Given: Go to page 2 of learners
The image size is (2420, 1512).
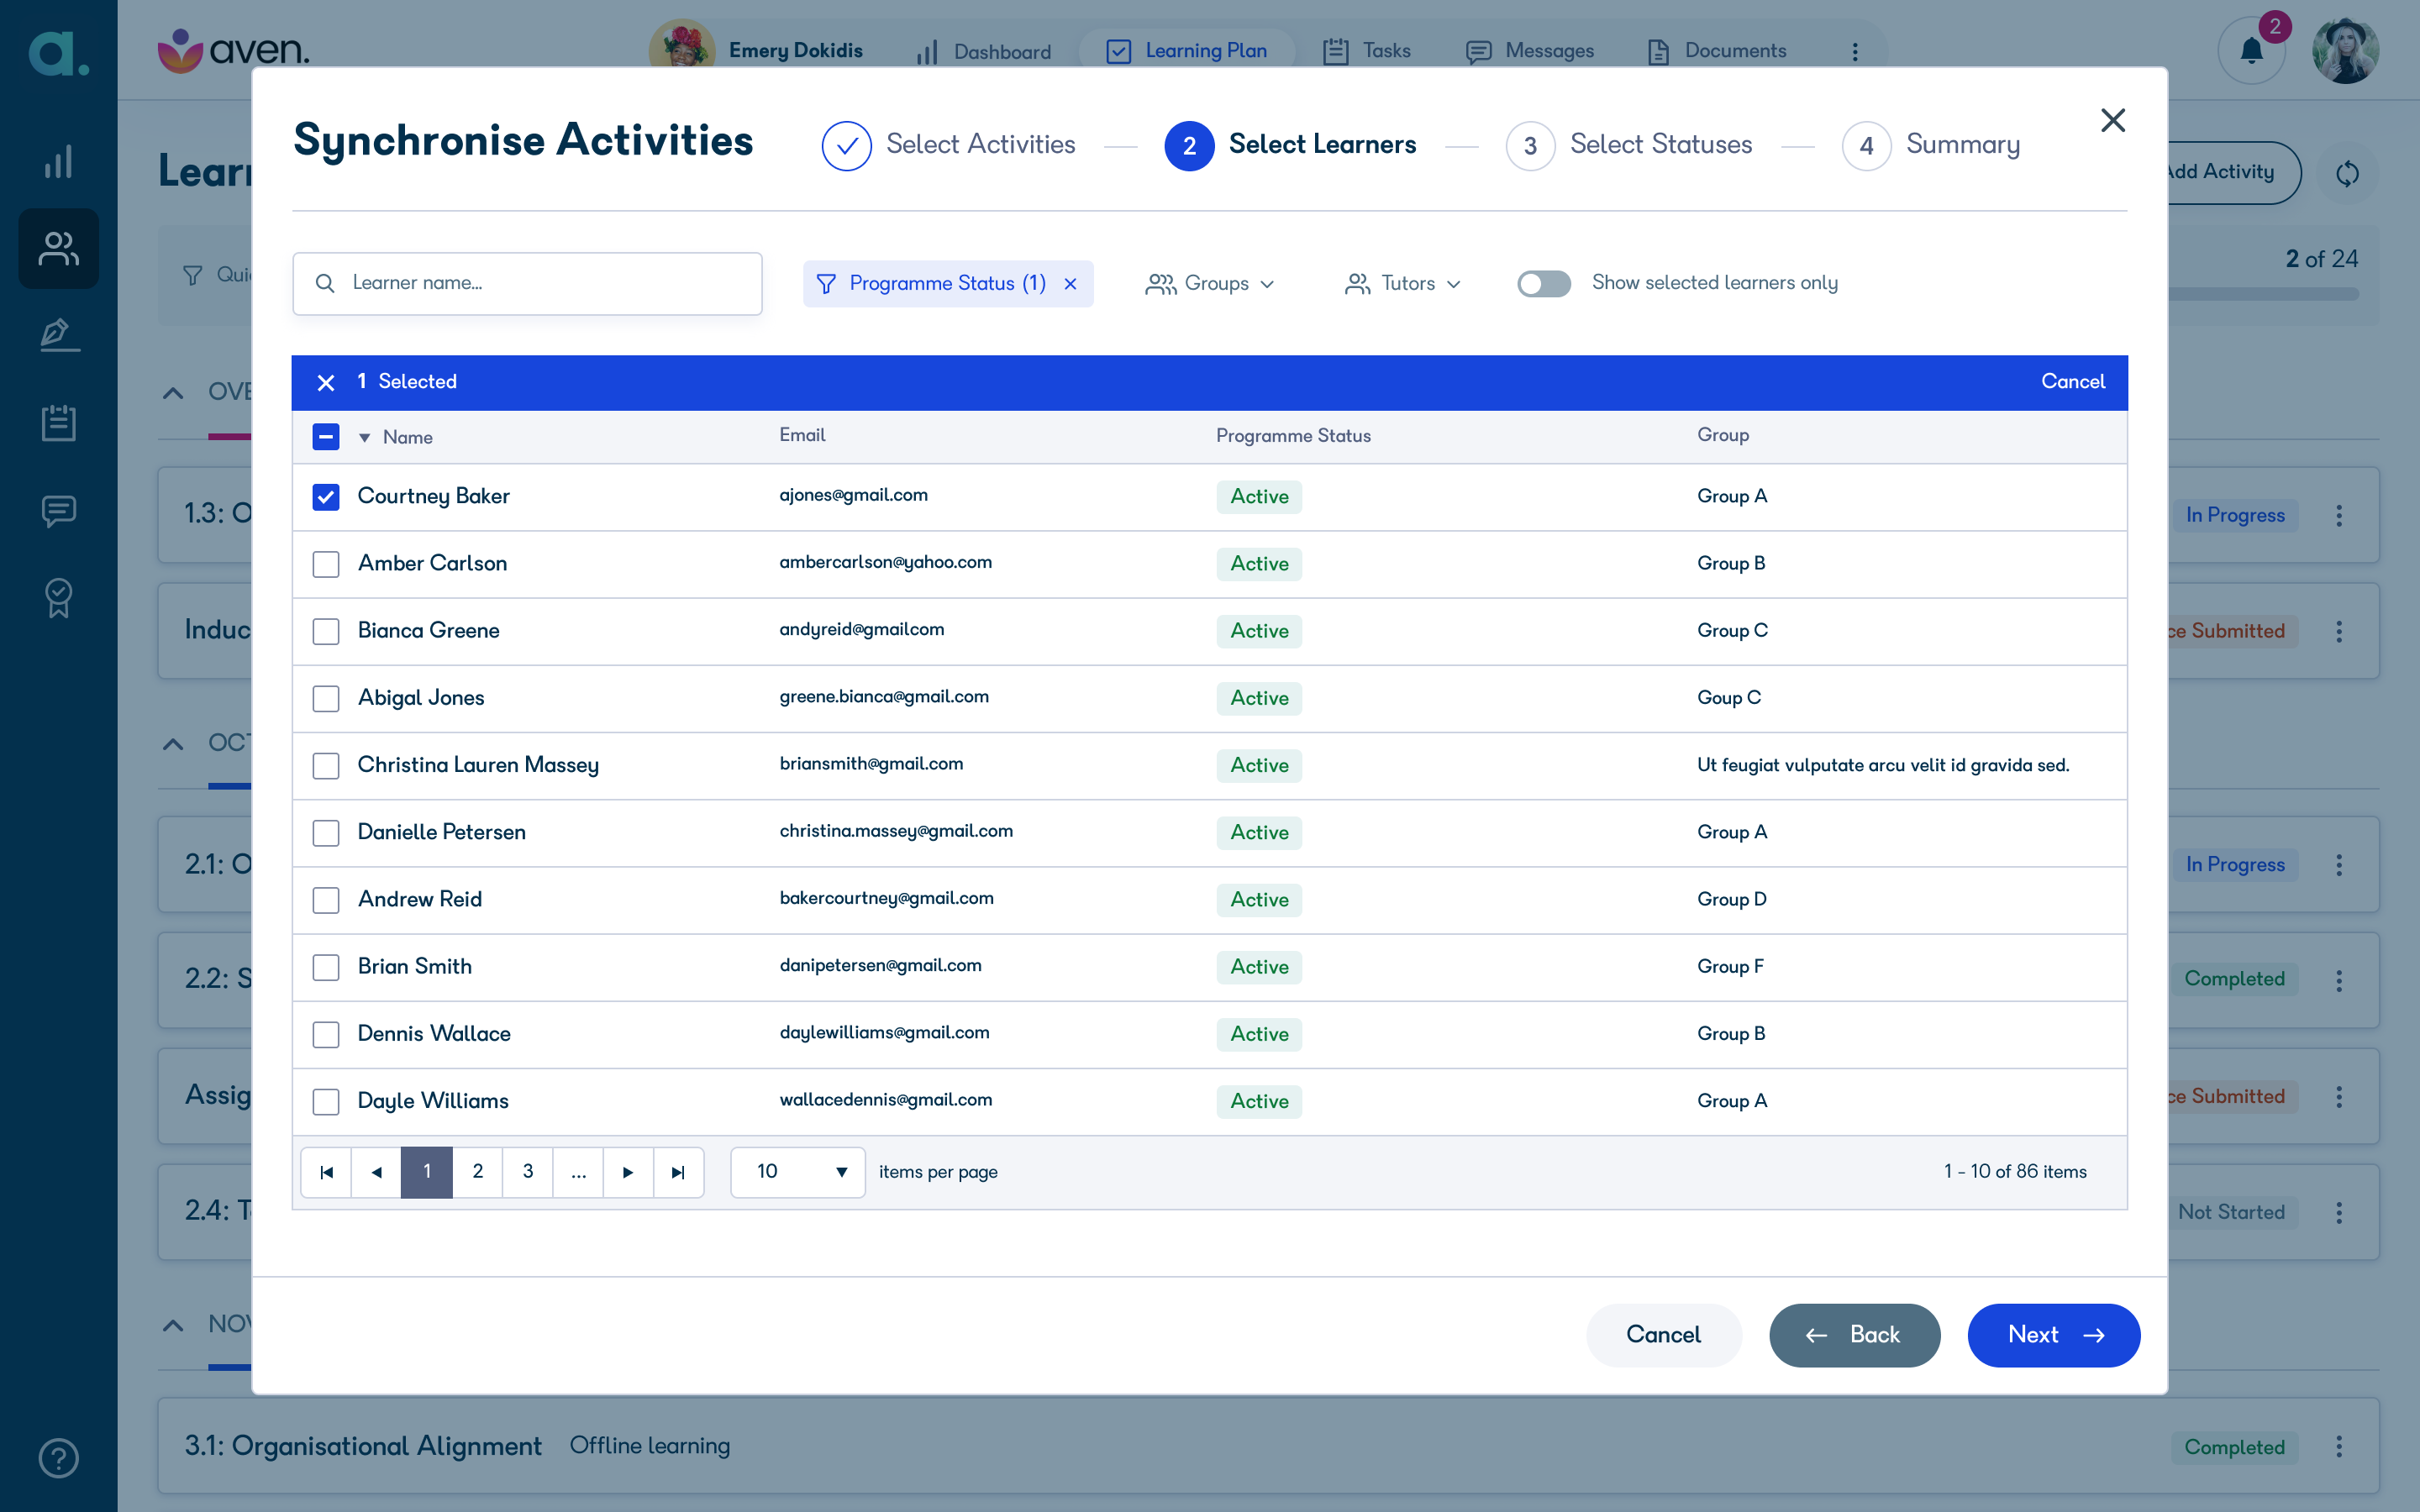Looking at the screenshot, I should click(477, 1172).
